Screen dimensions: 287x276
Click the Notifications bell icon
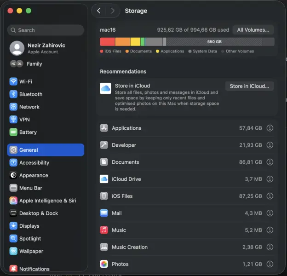click(x=13, y=269)
